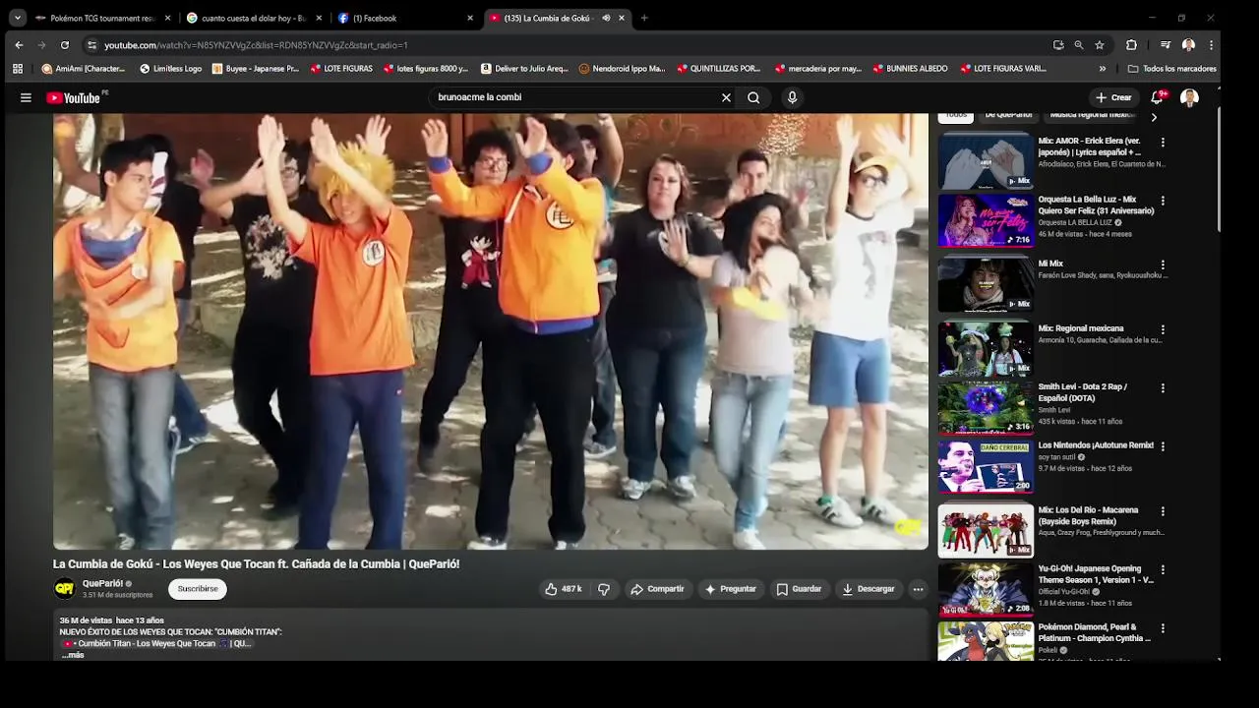Viewport: 1259px width, 708px height.
Task: Dislike the video
Action: 604,589
